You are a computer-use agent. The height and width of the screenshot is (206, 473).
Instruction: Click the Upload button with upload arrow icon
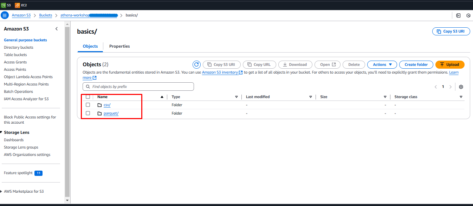point(449,64)
